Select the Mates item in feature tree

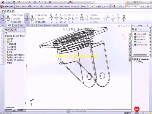[x=9, y=63]
